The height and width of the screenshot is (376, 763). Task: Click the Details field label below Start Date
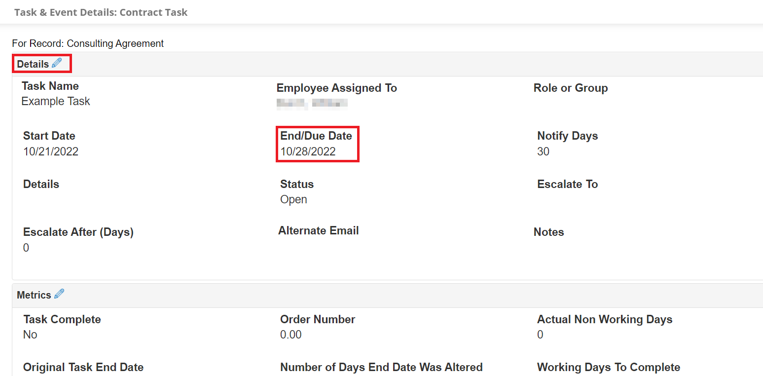pos(41,184)
